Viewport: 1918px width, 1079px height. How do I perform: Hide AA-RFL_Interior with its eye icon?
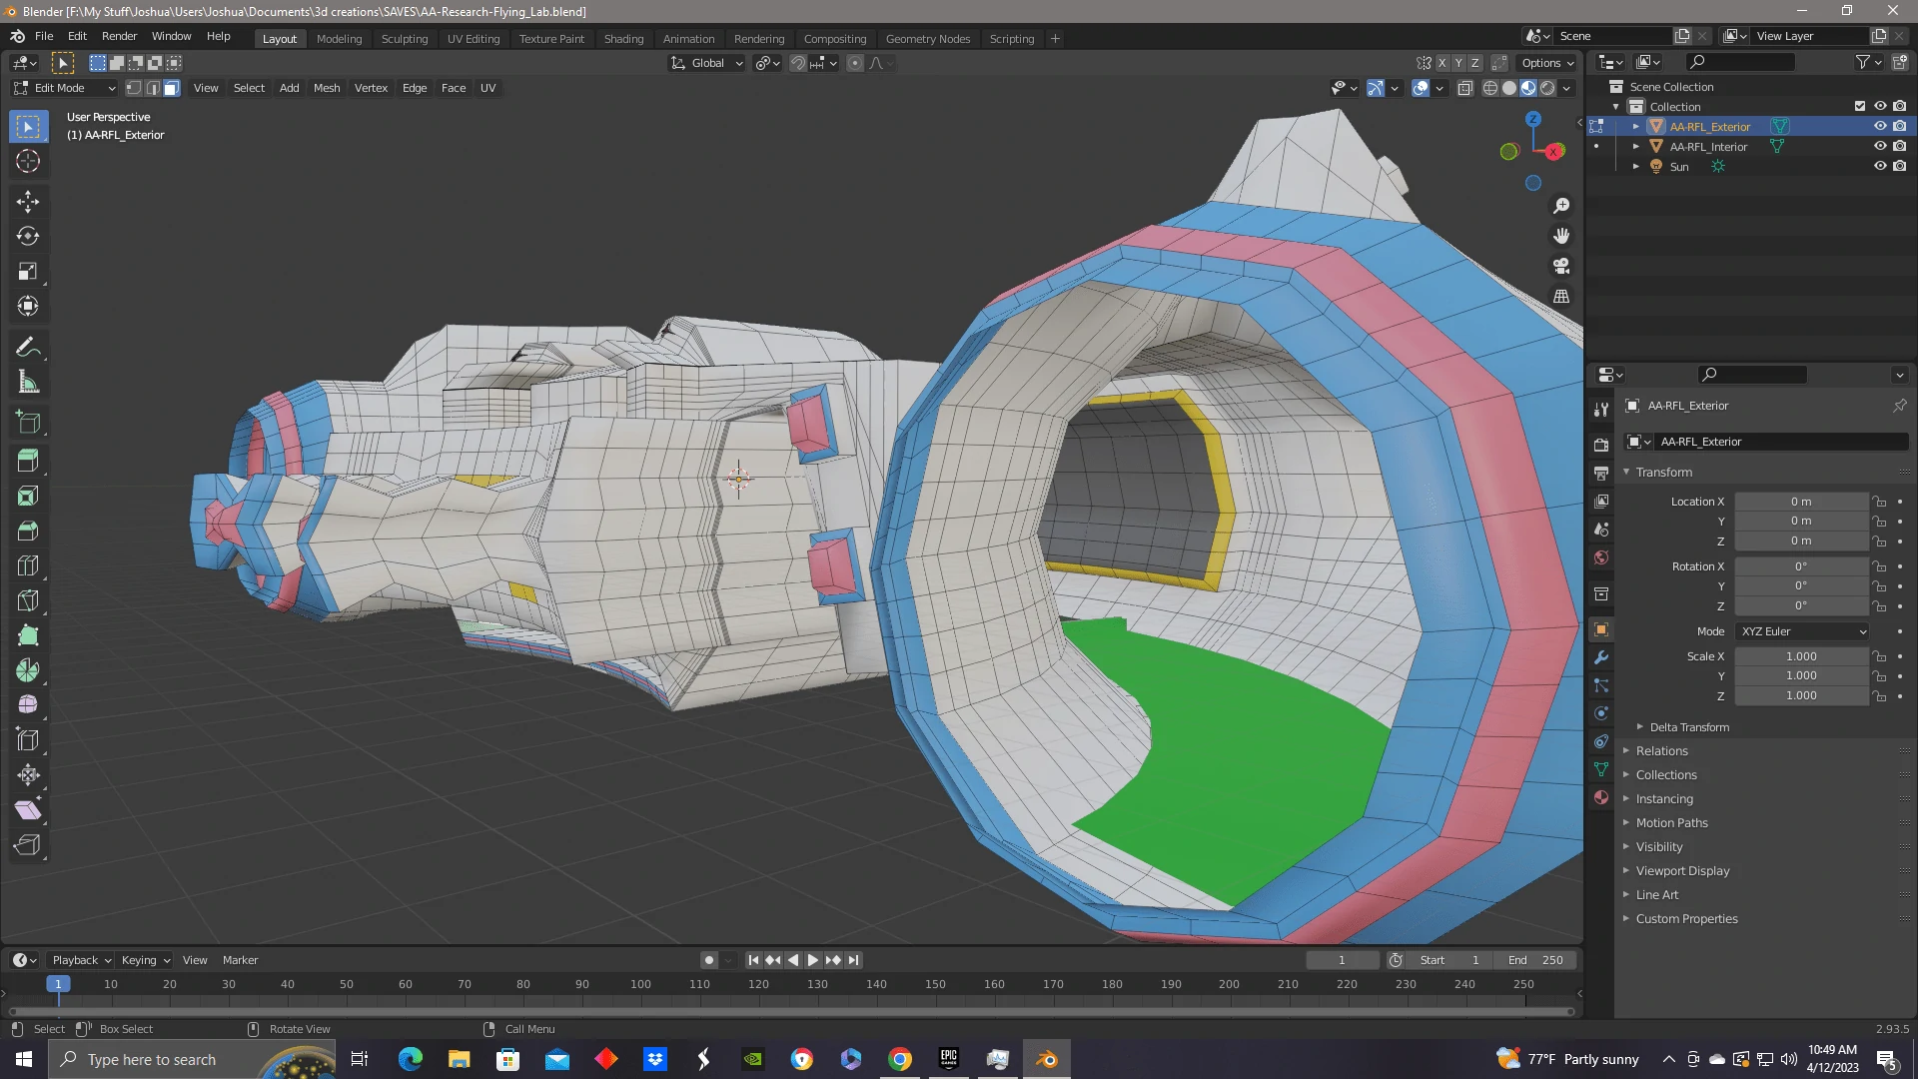click(x=1879, y=146)
